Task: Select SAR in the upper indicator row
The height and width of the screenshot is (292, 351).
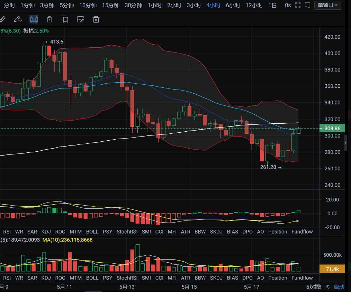Action: pyautogui.click(x=32, y=232)
